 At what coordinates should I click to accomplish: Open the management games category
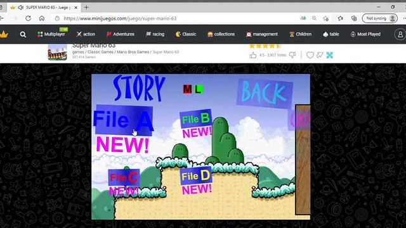click(x=262, y=34)
